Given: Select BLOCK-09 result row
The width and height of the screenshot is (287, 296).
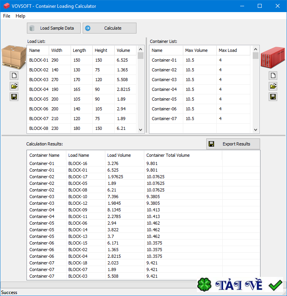Looking at the screenshot, I should [143, 210].
